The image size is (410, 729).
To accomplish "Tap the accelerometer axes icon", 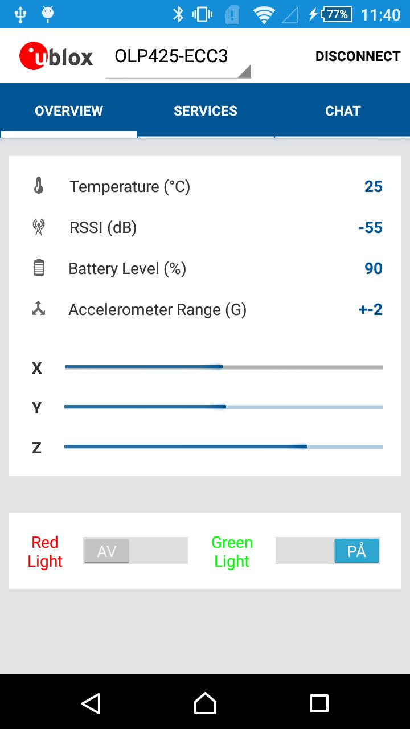I will (x=38, y=309).
